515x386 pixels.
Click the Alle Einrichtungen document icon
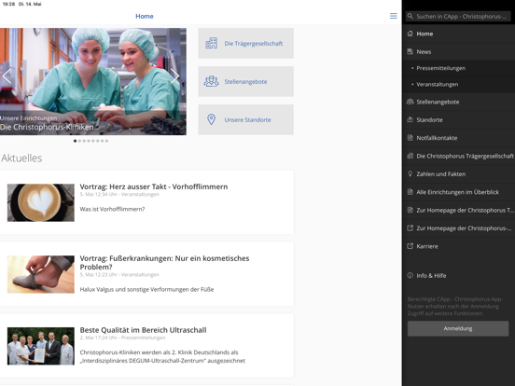[x=410, y=192]
